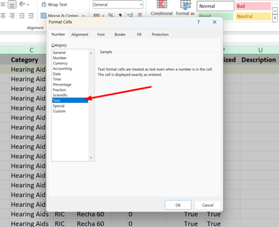Close the Format Cells dialog
This screenshot has width=279, height=227.
coord(215,22)
